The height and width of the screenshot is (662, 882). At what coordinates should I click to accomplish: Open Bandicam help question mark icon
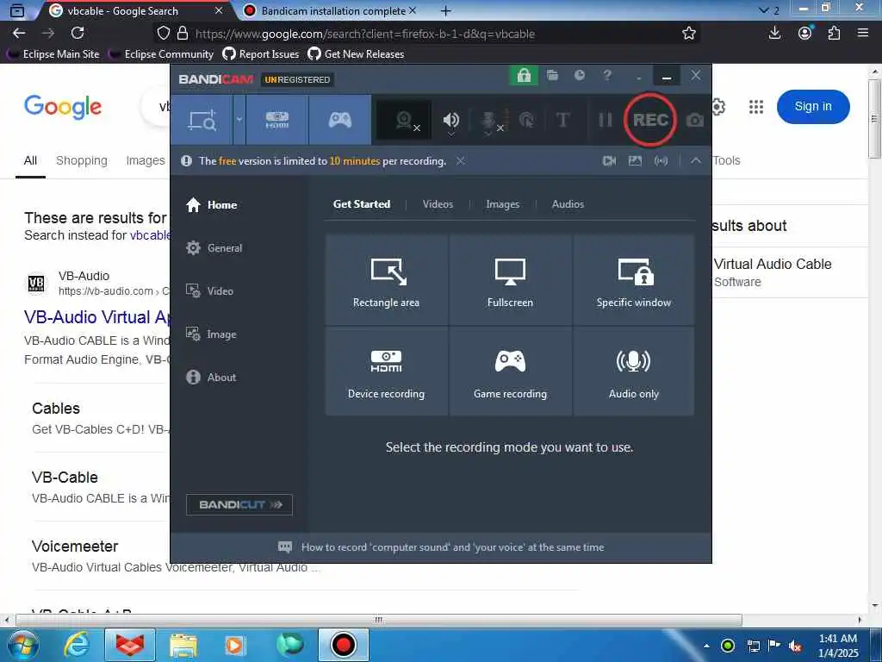(x=607, y=75)
